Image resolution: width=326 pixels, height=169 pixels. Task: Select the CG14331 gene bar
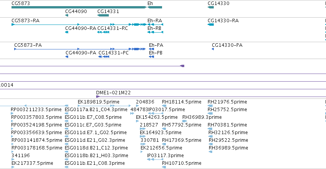pyautogui.click(x=103, y=15)
